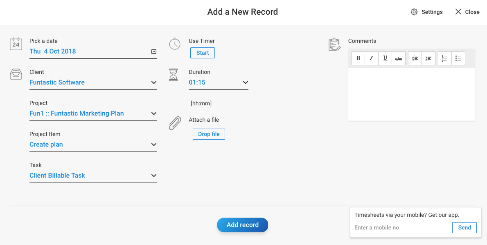The height and width of the screenshot is (245, 487).
Task: Click the 'Comments' label
Action: coord(362,41)
